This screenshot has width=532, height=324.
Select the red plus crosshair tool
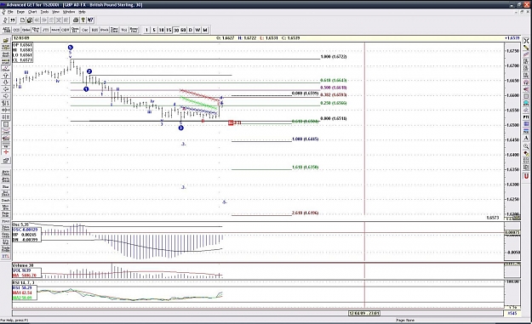pyautogui.click(x=6, y=152)
